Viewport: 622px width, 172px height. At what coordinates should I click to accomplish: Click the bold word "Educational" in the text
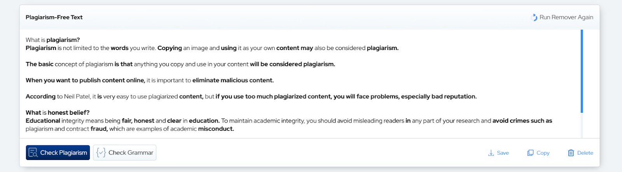click(x=43, y=121)
